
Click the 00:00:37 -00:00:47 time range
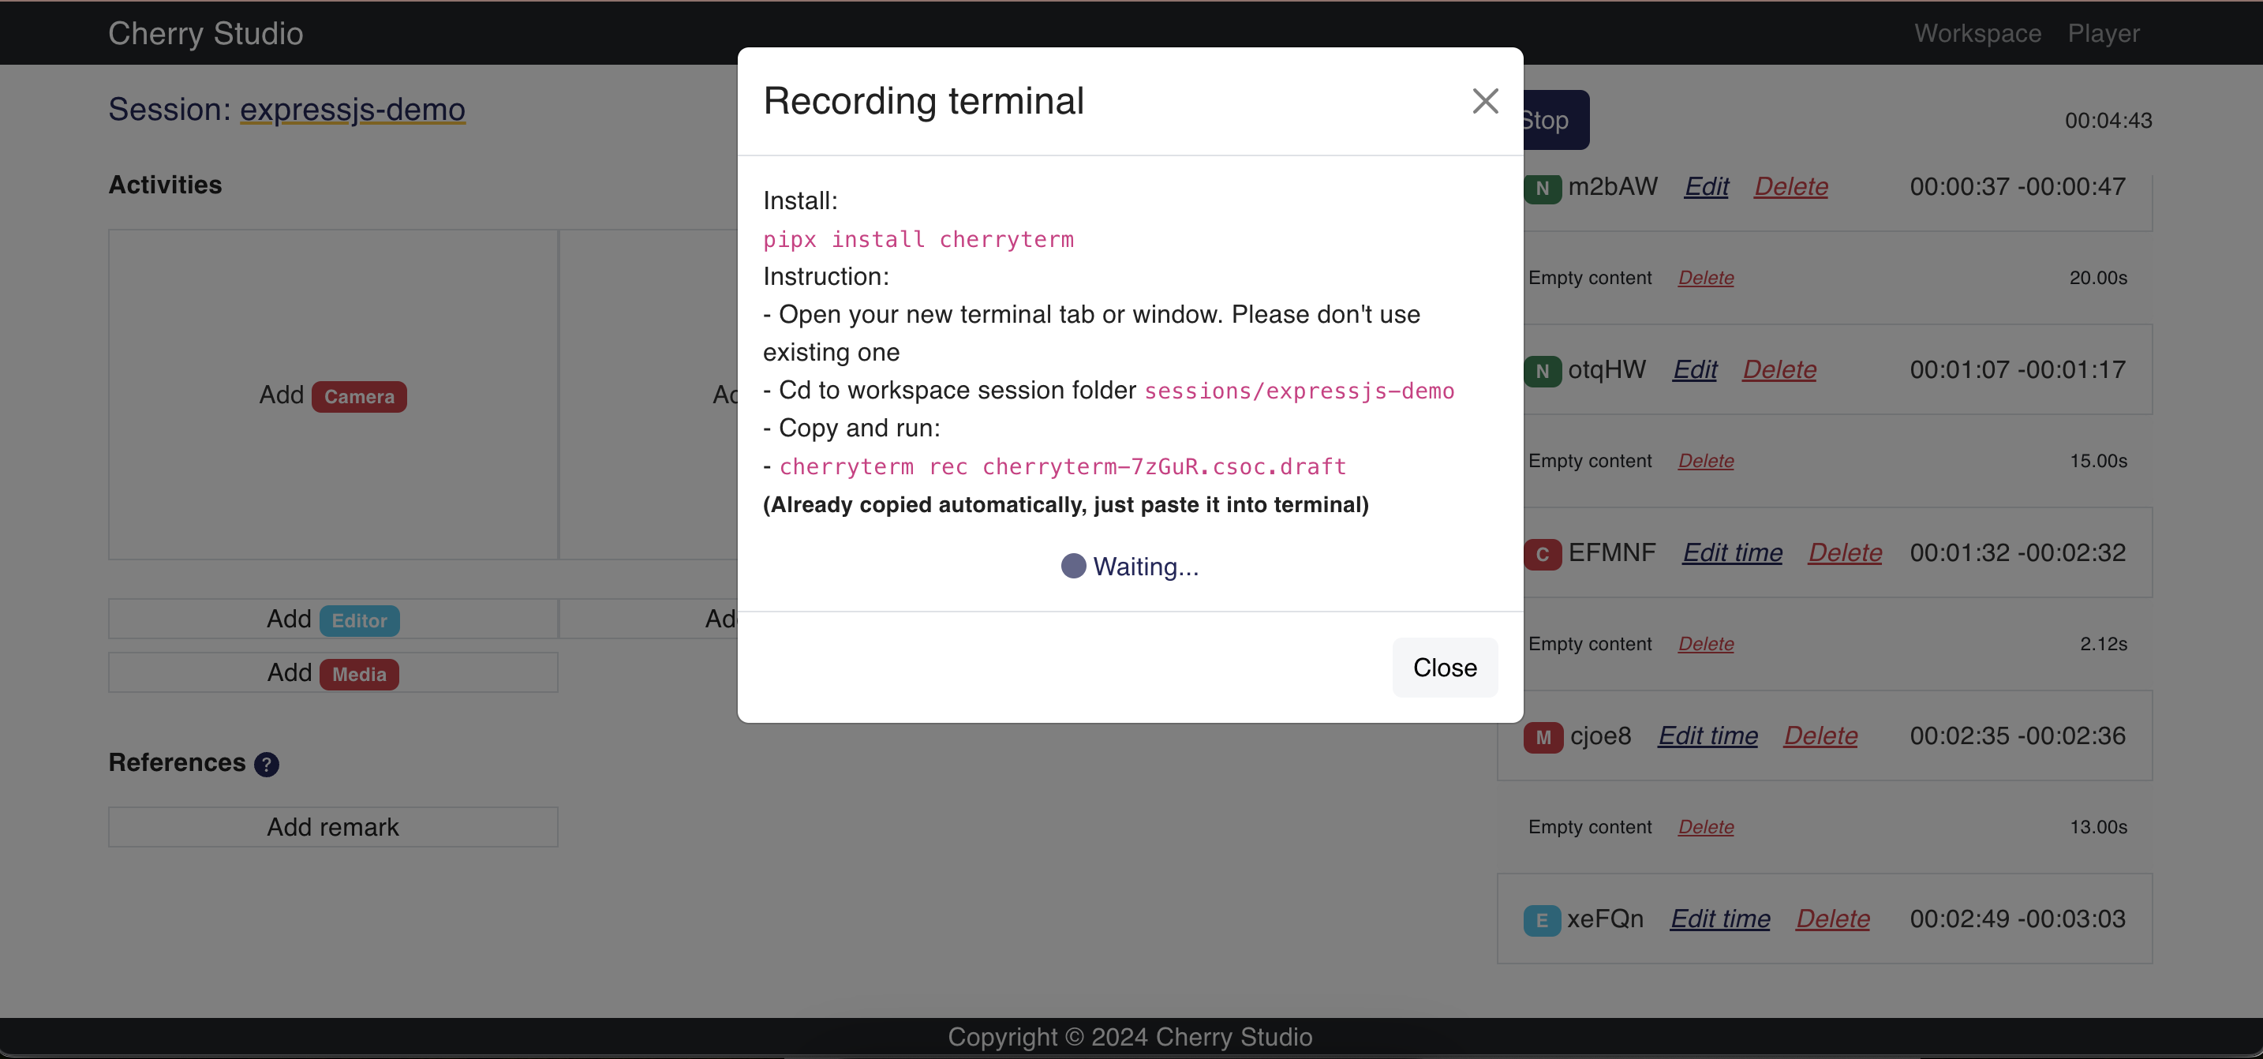pyautogui.click(x=2017, y=186)
